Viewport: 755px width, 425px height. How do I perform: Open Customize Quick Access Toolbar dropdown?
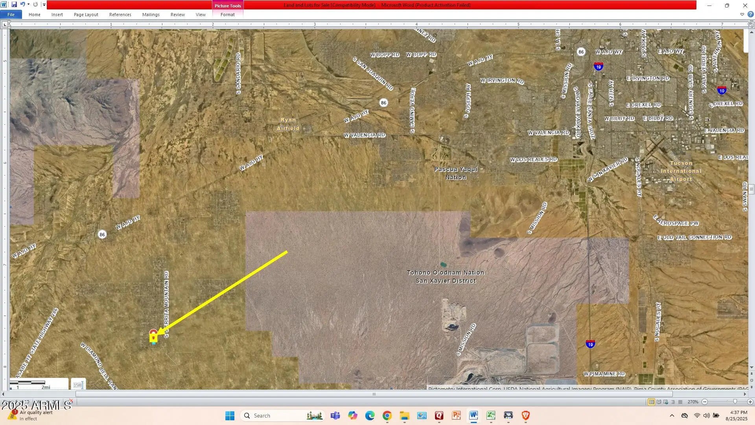tap(44, 5)
